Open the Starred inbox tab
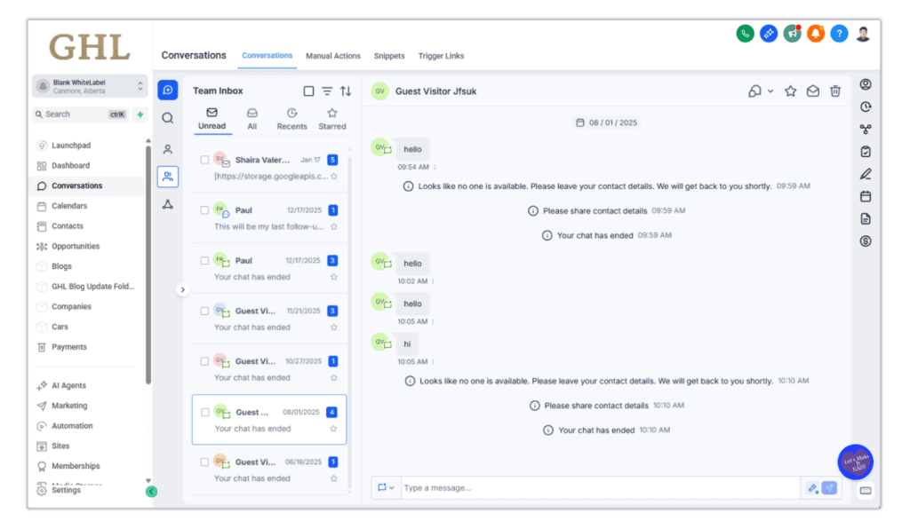This screenshot has height=529, width=910. tap(331, 119)
